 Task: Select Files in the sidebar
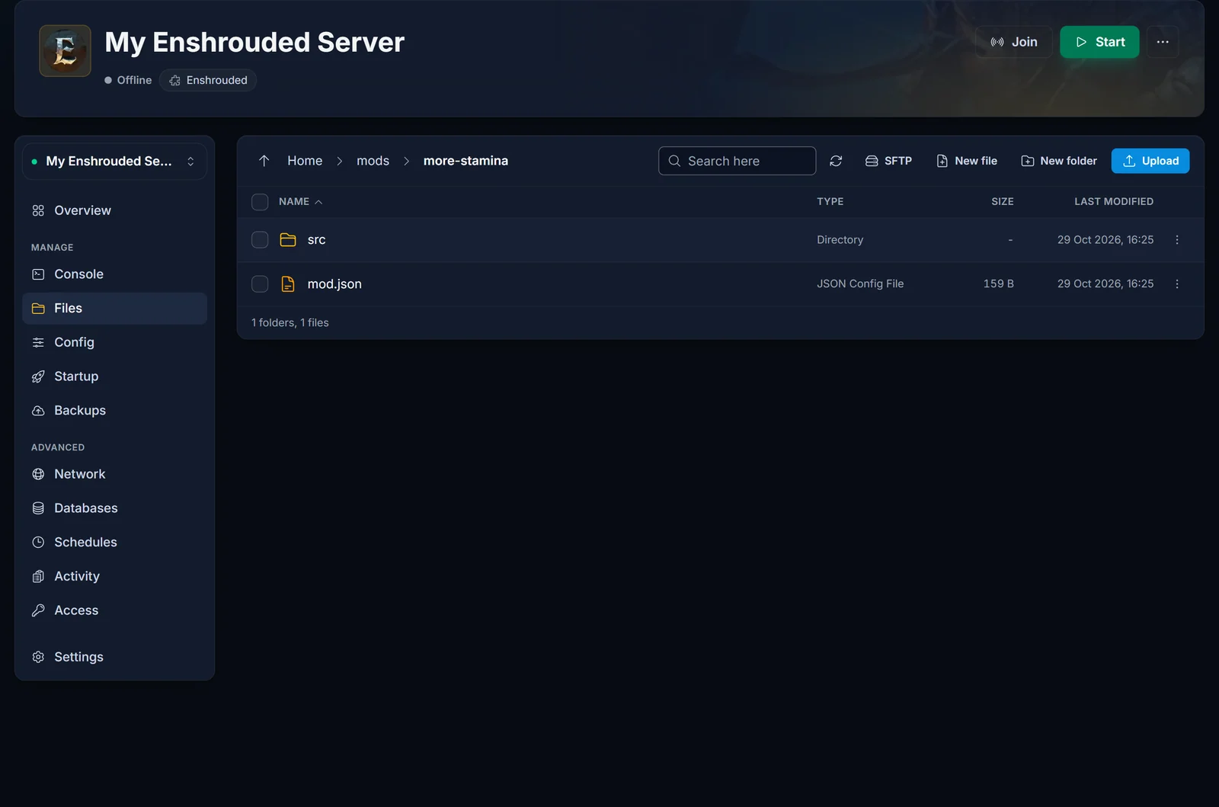pyautogui.click(x=114, y=308)
